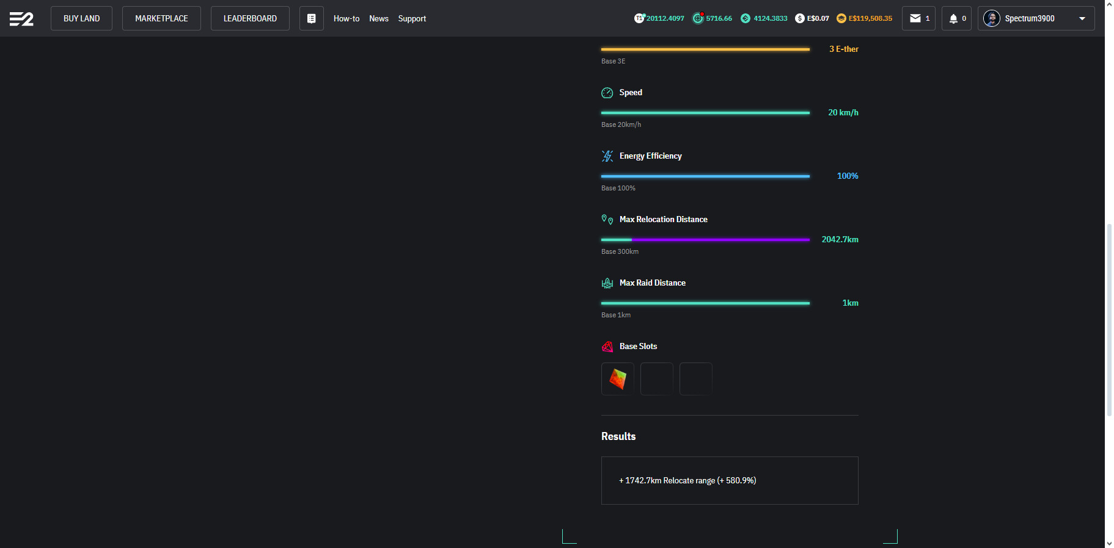Click the Max Relocation Distance progress bar
Image resolution: width=1114 pixels, height=548 pixels.
coord(705,240)
